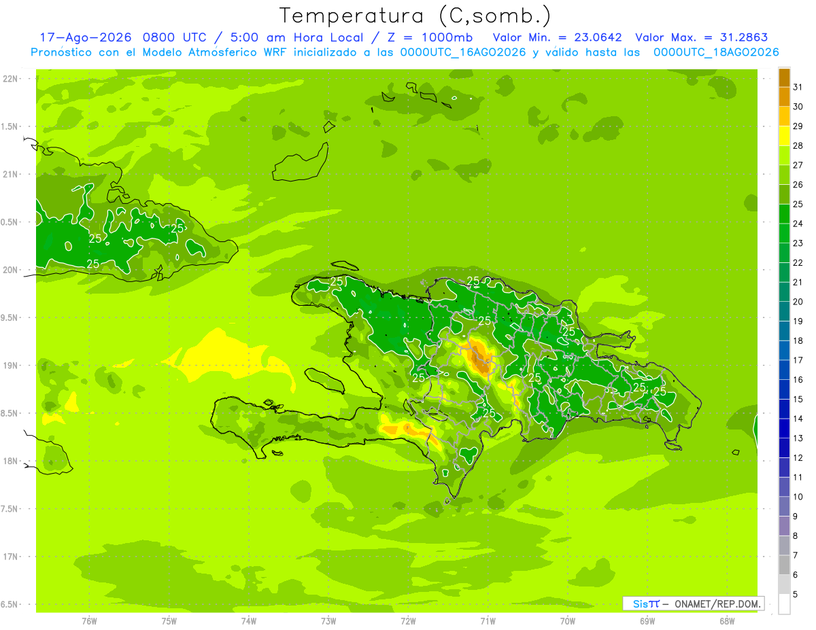Click the 75W longitude axis label
The image size is (816, 630).
169,621
